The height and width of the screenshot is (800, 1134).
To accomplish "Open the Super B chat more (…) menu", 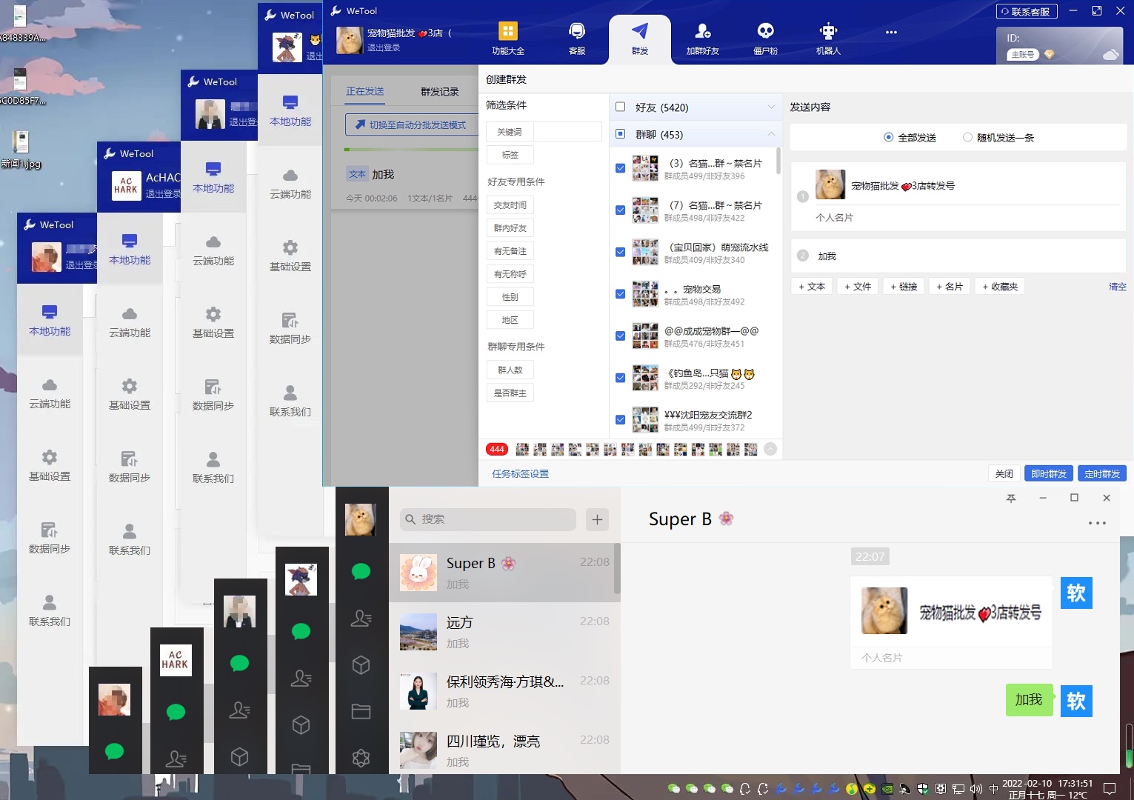I will pyautogui.click(x=1097, y=523).
